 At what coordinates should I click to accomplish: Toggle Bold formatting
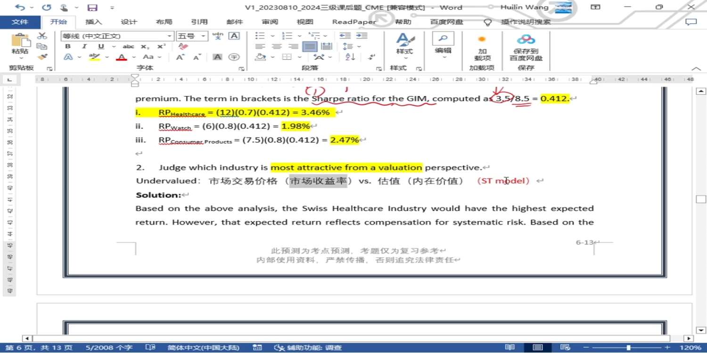pyautogui.click(x=68, y=47)
